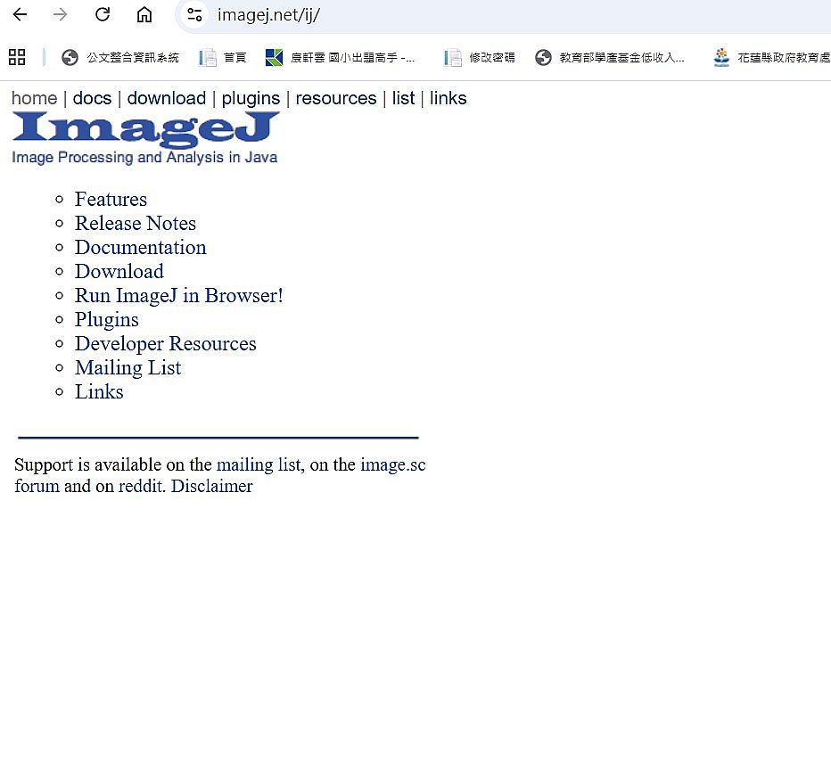Open the 修改密碼 bookmark
Image resolution: width=831 pixels, height=772 pixels.
pyautogui.click(x=480, y=58)
